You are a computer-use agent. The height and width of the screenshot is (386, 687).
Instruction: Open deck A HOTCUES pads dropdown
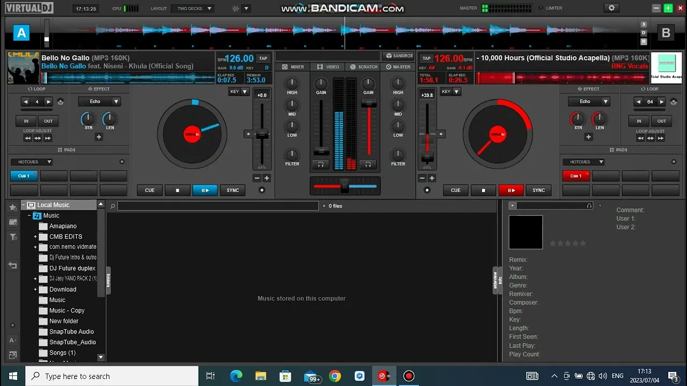(x=32, y=162)
